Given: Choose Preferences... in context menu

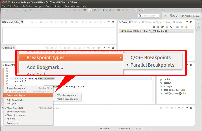Looking at the screenshot, I should pos(28,123).
